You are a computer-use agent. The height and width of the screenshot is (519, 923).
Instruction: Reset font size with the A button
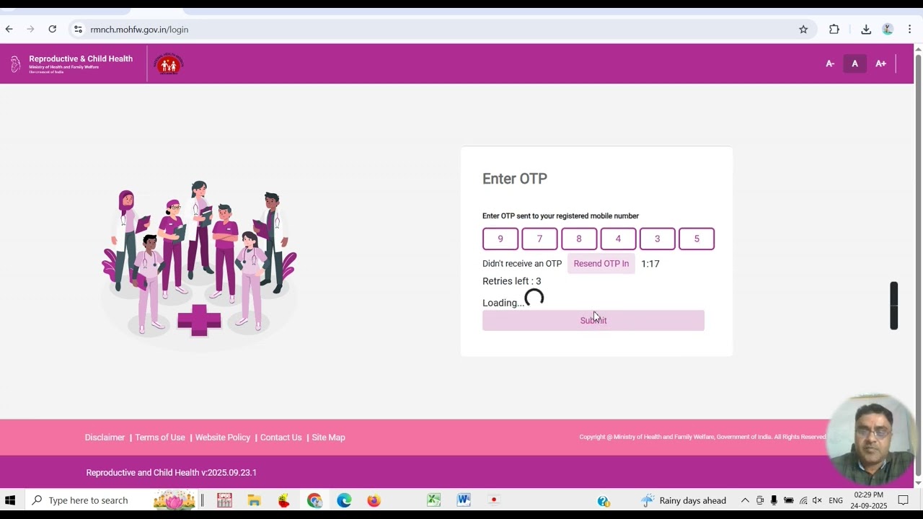854,63
